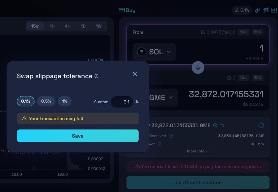Save the slippage tolerance setting
The width and height of the screenshot is (278, 192).
[78, 136]
